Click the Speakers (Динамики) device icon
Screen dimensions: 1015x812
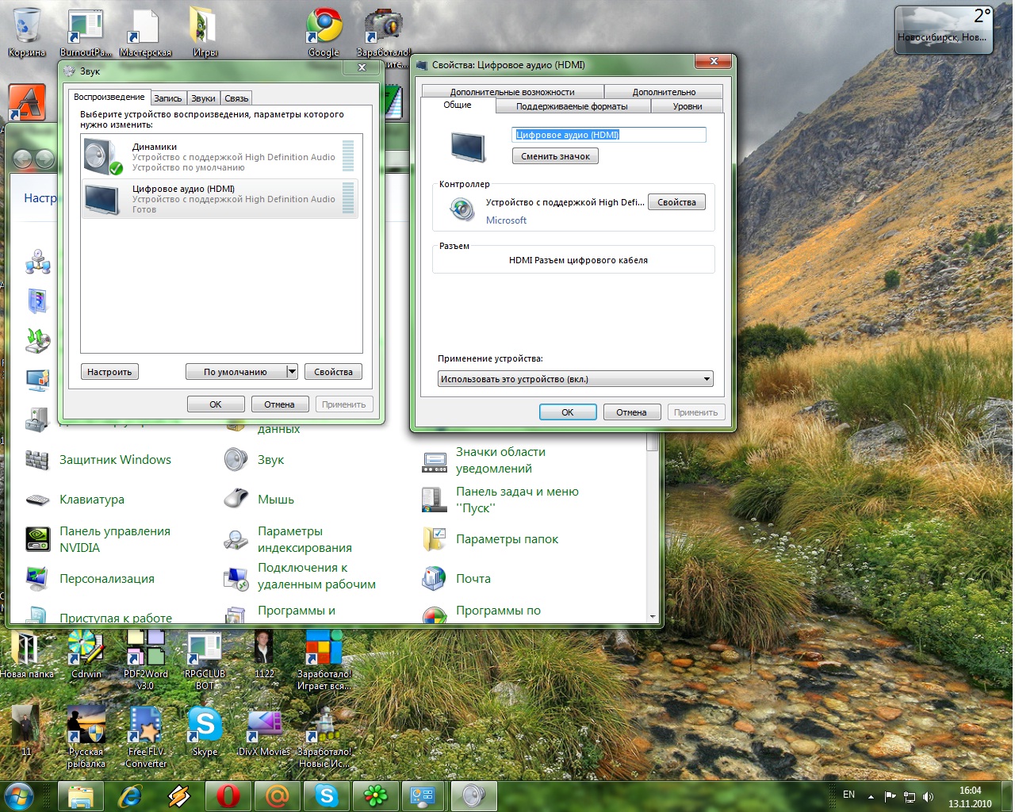(x=103, y=156)
